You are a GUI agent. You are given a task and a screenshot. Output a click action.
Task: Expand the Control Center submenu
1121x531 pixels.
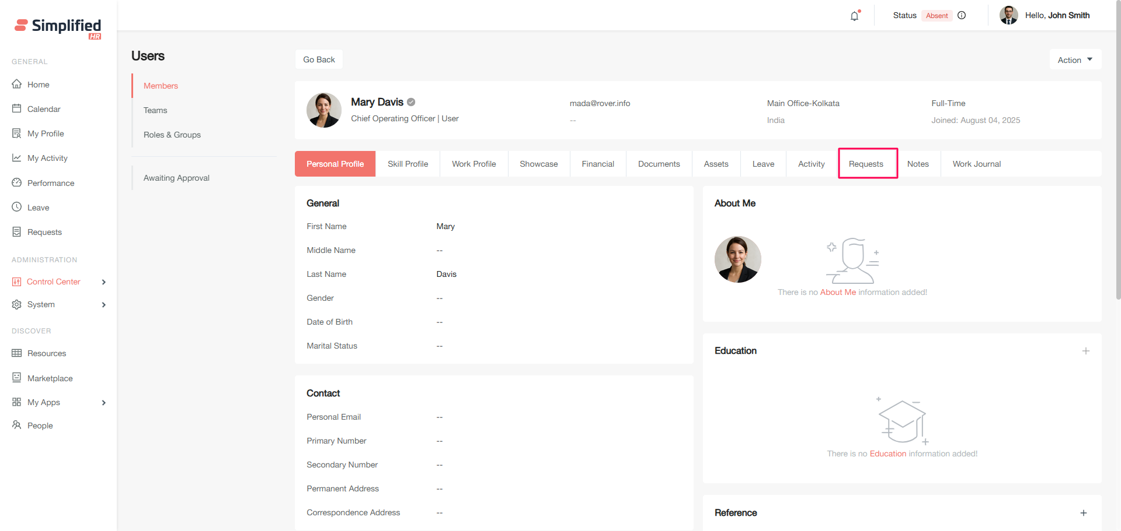click(104, 282)
